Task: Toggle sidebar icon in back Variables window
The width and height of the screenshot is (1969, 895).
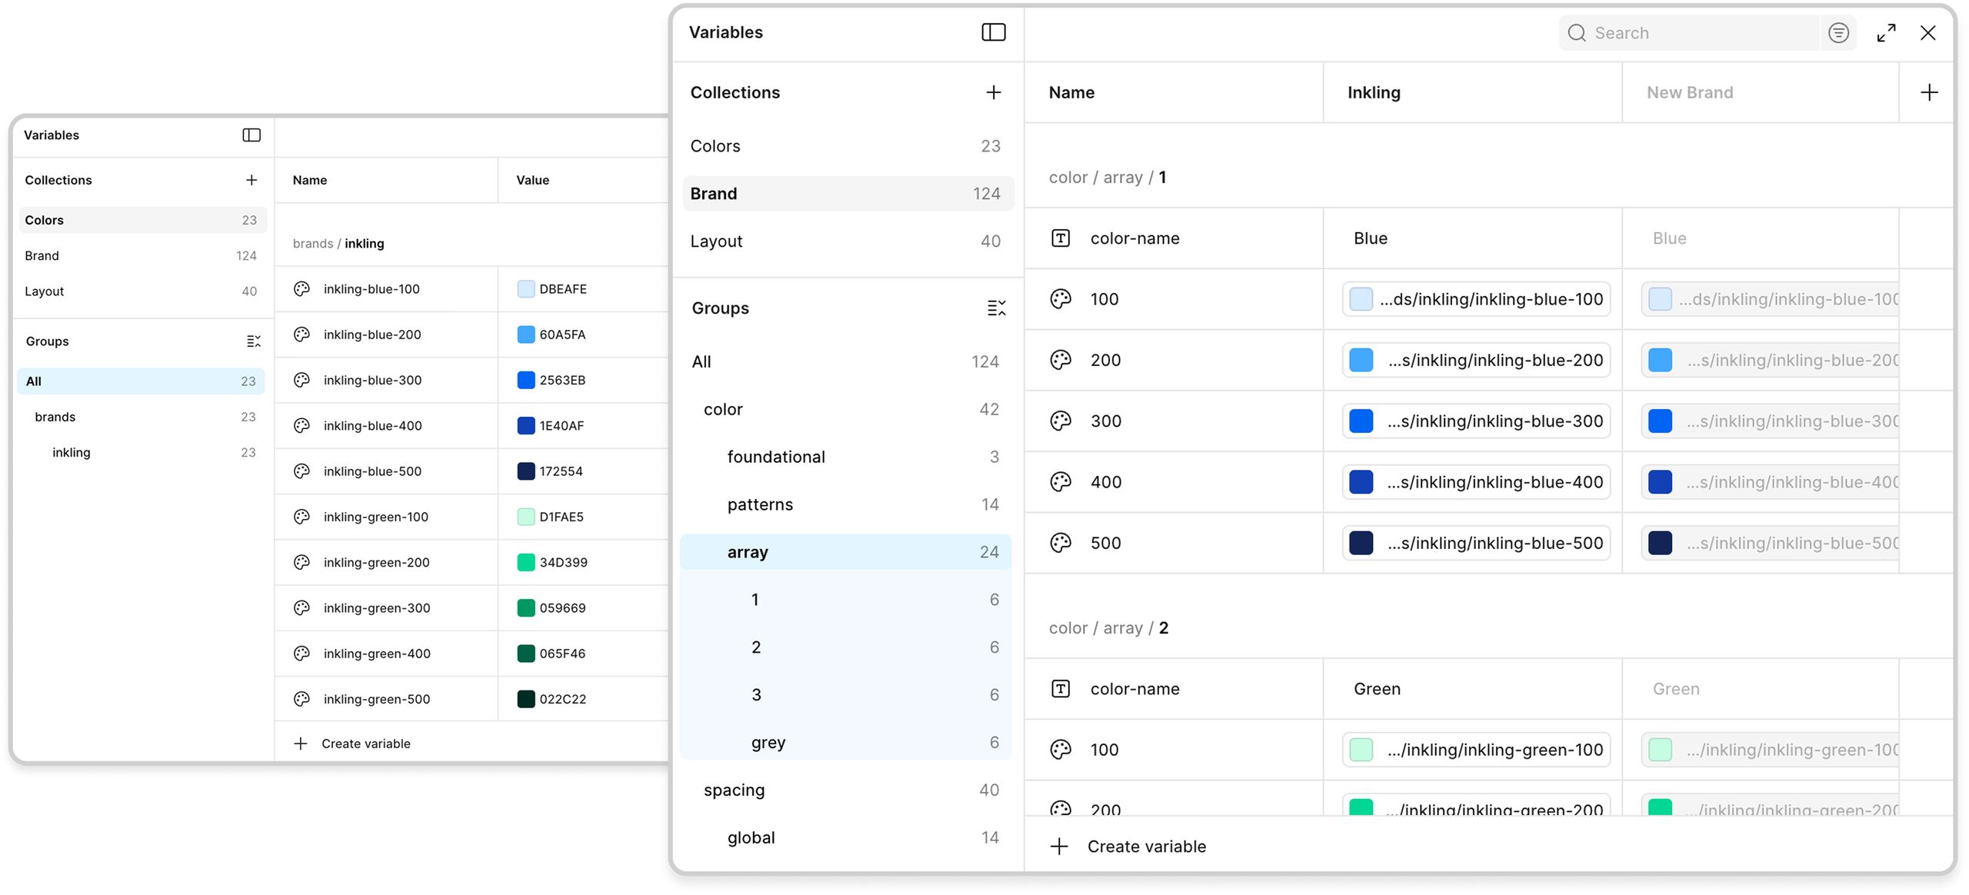Action: (252, 135)
